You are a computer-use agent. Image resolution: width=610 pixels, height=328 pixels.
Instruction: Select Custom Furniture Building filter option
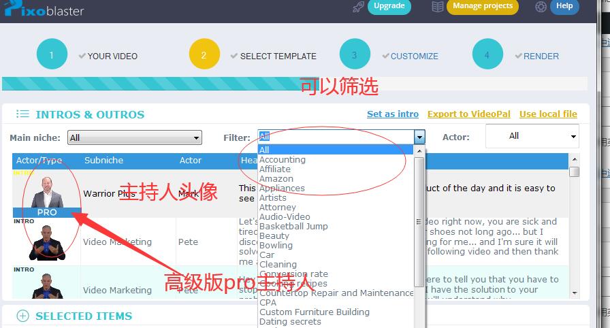(314, 312)
